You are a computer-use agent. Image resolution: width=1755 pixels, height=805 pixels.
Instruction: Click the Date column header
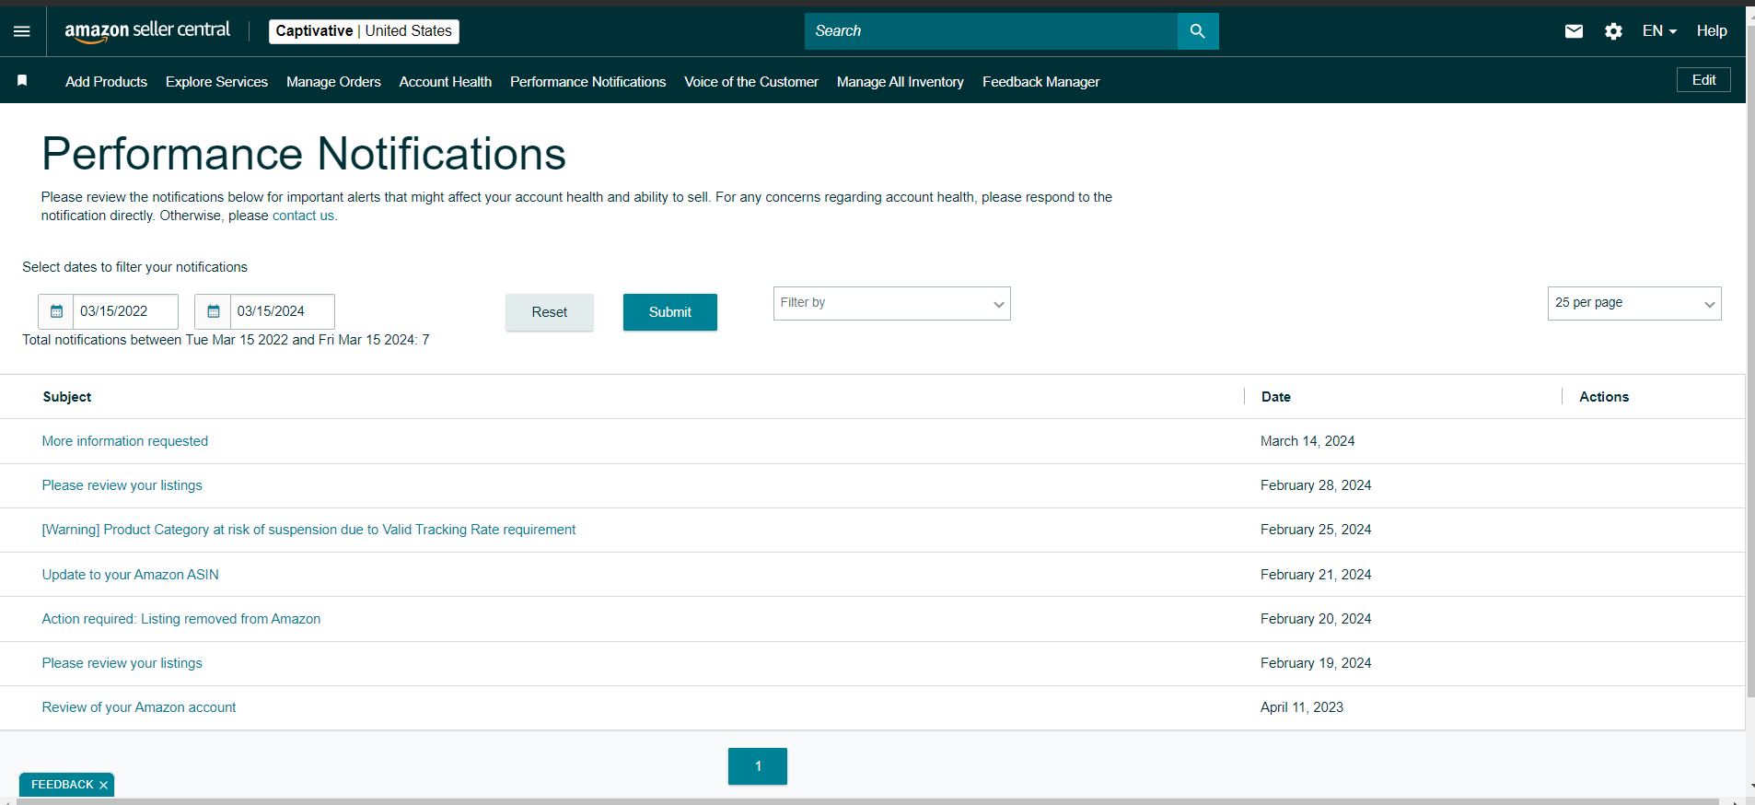tap(1276, 397)
